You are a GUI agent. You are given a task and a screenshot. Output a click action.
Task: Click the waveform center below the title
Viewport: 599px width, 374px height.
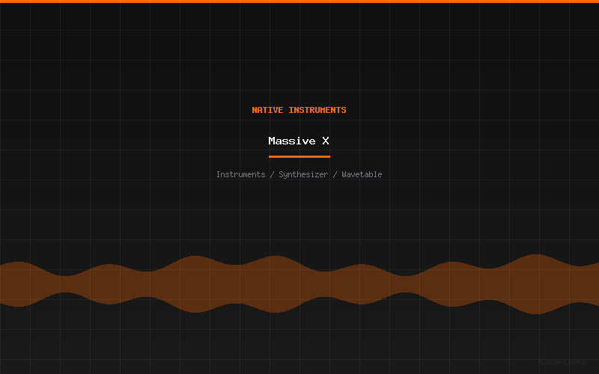pos(299,283)
